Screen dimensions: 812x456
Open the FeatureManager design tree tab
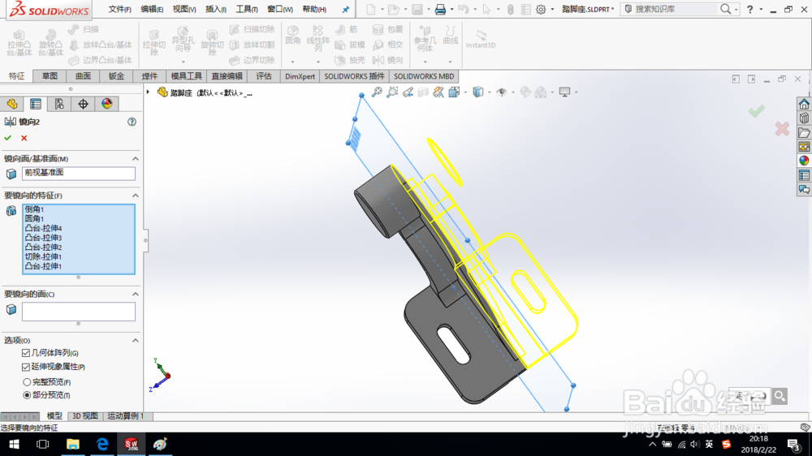point(12,104)
